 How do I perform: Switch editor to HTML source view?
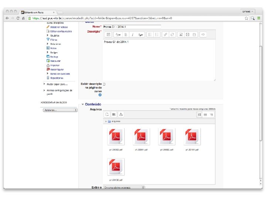click(203, 34)
